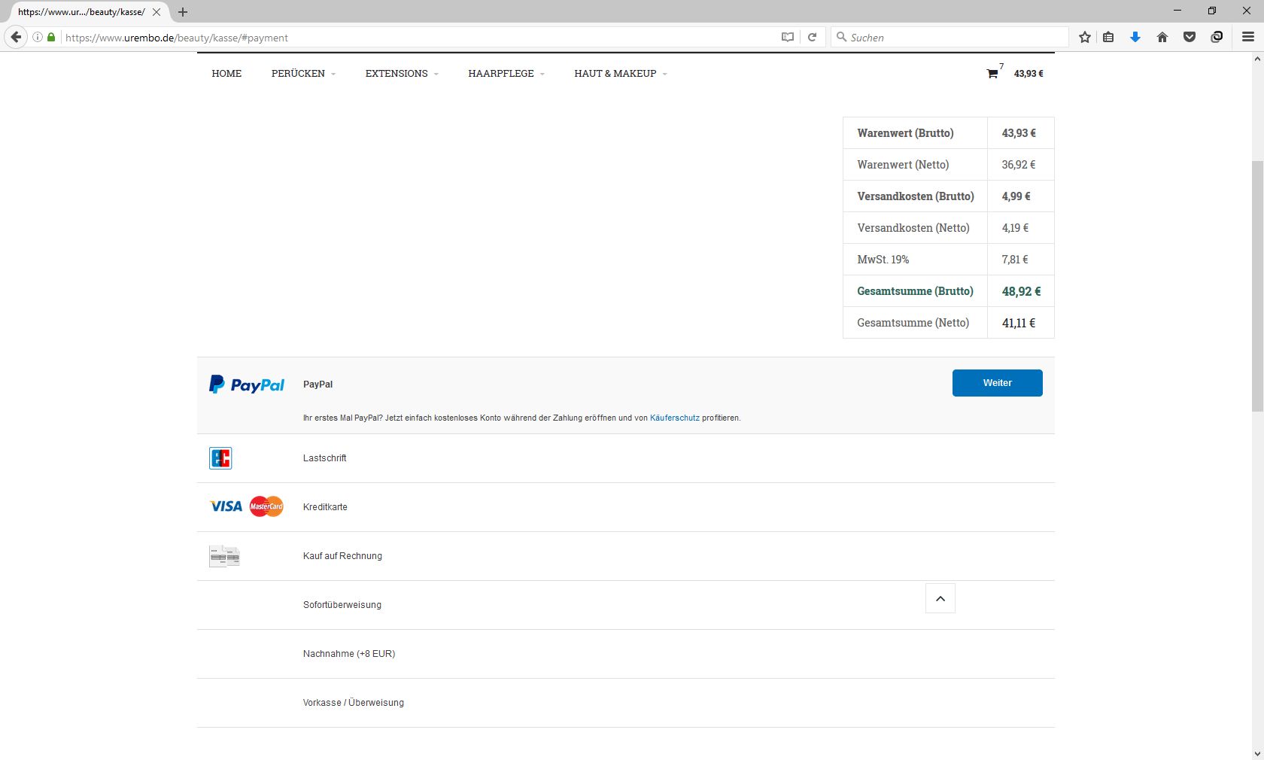Screen dimensions: 1264x760
Task: Click the scrollbar up arrow
Action: pos(1257,59)
